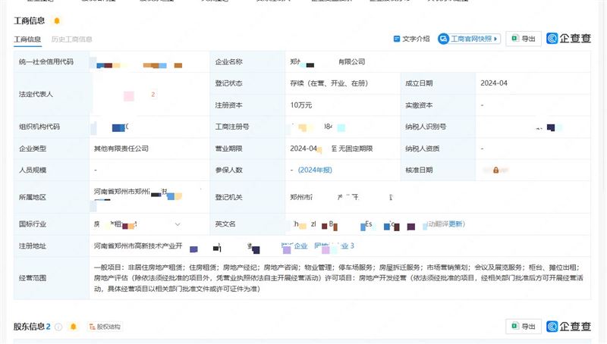The image size is (607, 344).
Task: Click the lock icon in 核准日期 row
Action: tap(495, 170)
